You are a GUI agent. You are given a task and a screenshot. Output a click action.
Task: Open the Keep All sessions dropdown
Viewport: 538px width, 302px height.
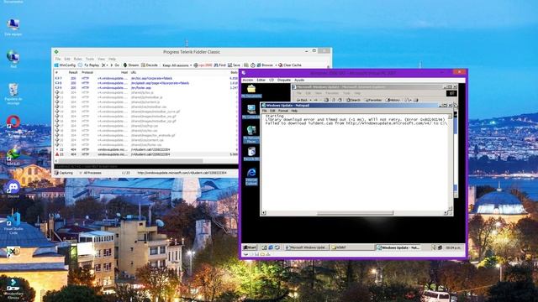pos(177,65)
